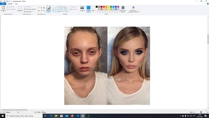Pick the red color swatch

(104, 7)
